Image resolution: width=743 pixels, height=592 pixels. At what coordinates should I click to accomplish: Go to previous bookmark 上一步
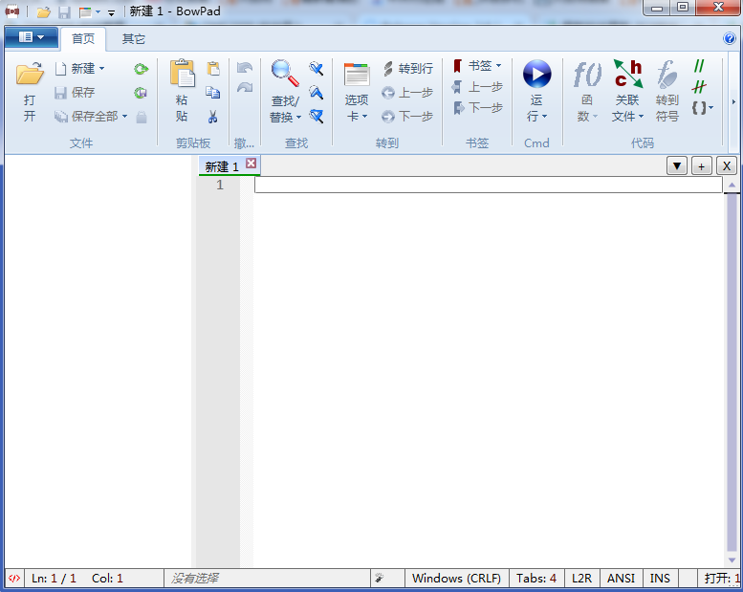pyautogui.click(x=477, y=87)
